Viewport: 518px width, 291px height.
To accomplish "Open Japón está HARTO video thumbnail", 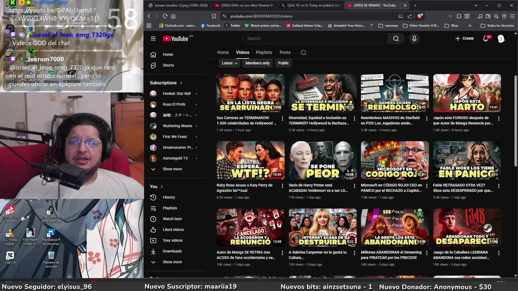I will (x=467, y=93).
